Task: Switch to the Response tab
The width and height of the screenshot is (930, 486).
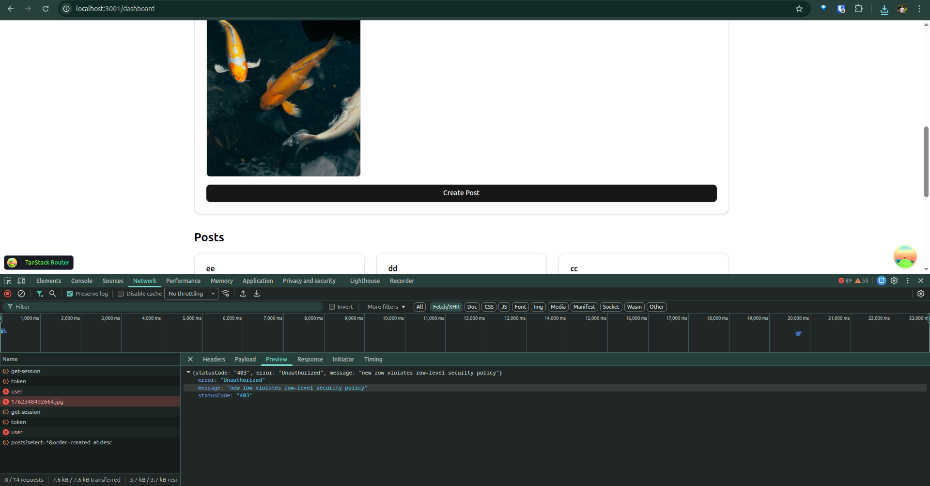Action: coord(310,359)
